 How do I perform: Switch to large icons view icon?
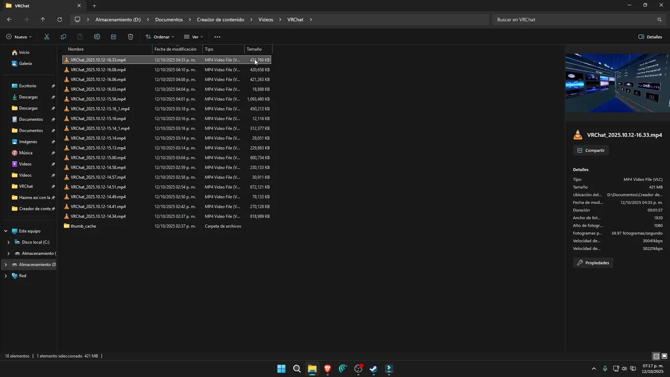[x=664, y=356]
